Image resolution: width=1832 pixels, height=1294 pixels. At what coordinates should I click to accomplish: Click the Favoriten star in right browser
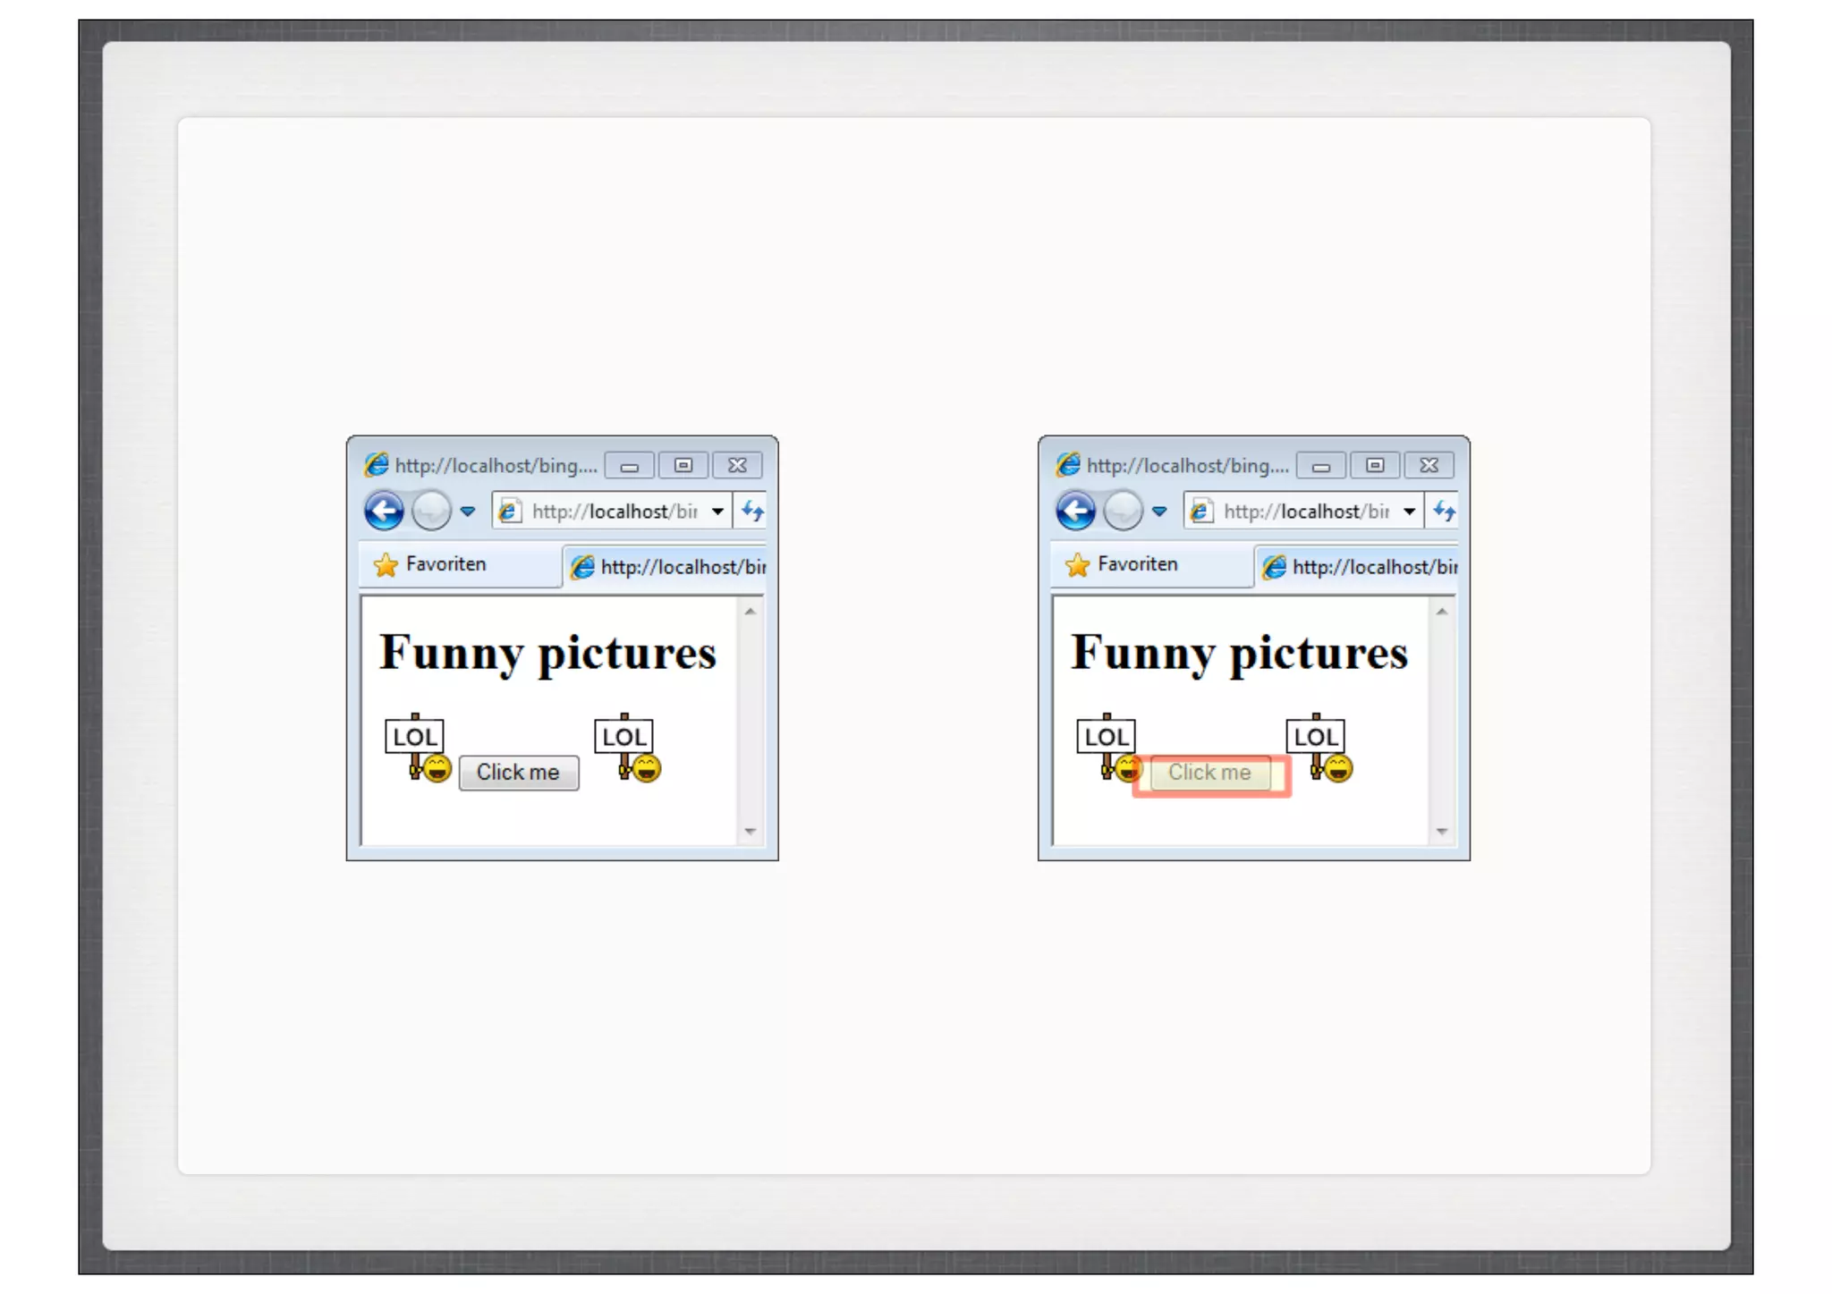1078,565
